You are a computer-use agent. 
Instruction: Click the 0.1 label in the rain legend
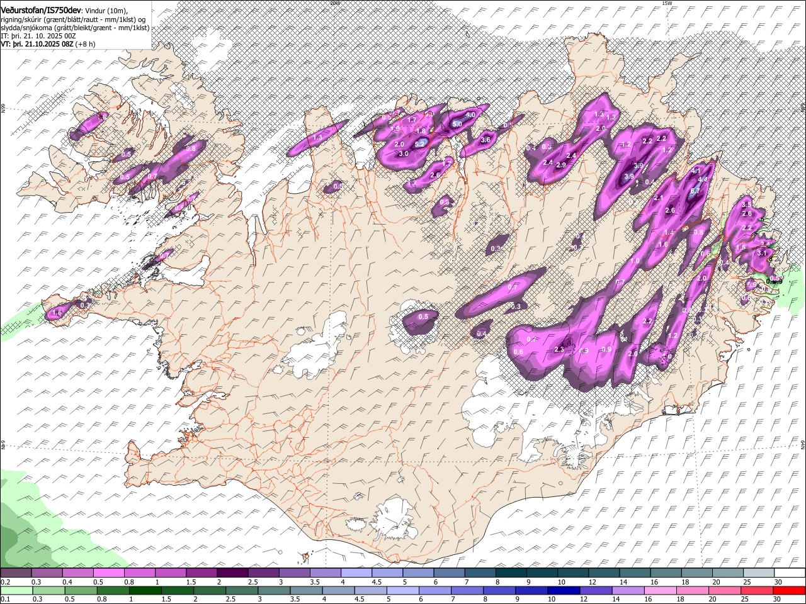coord(5,599)
